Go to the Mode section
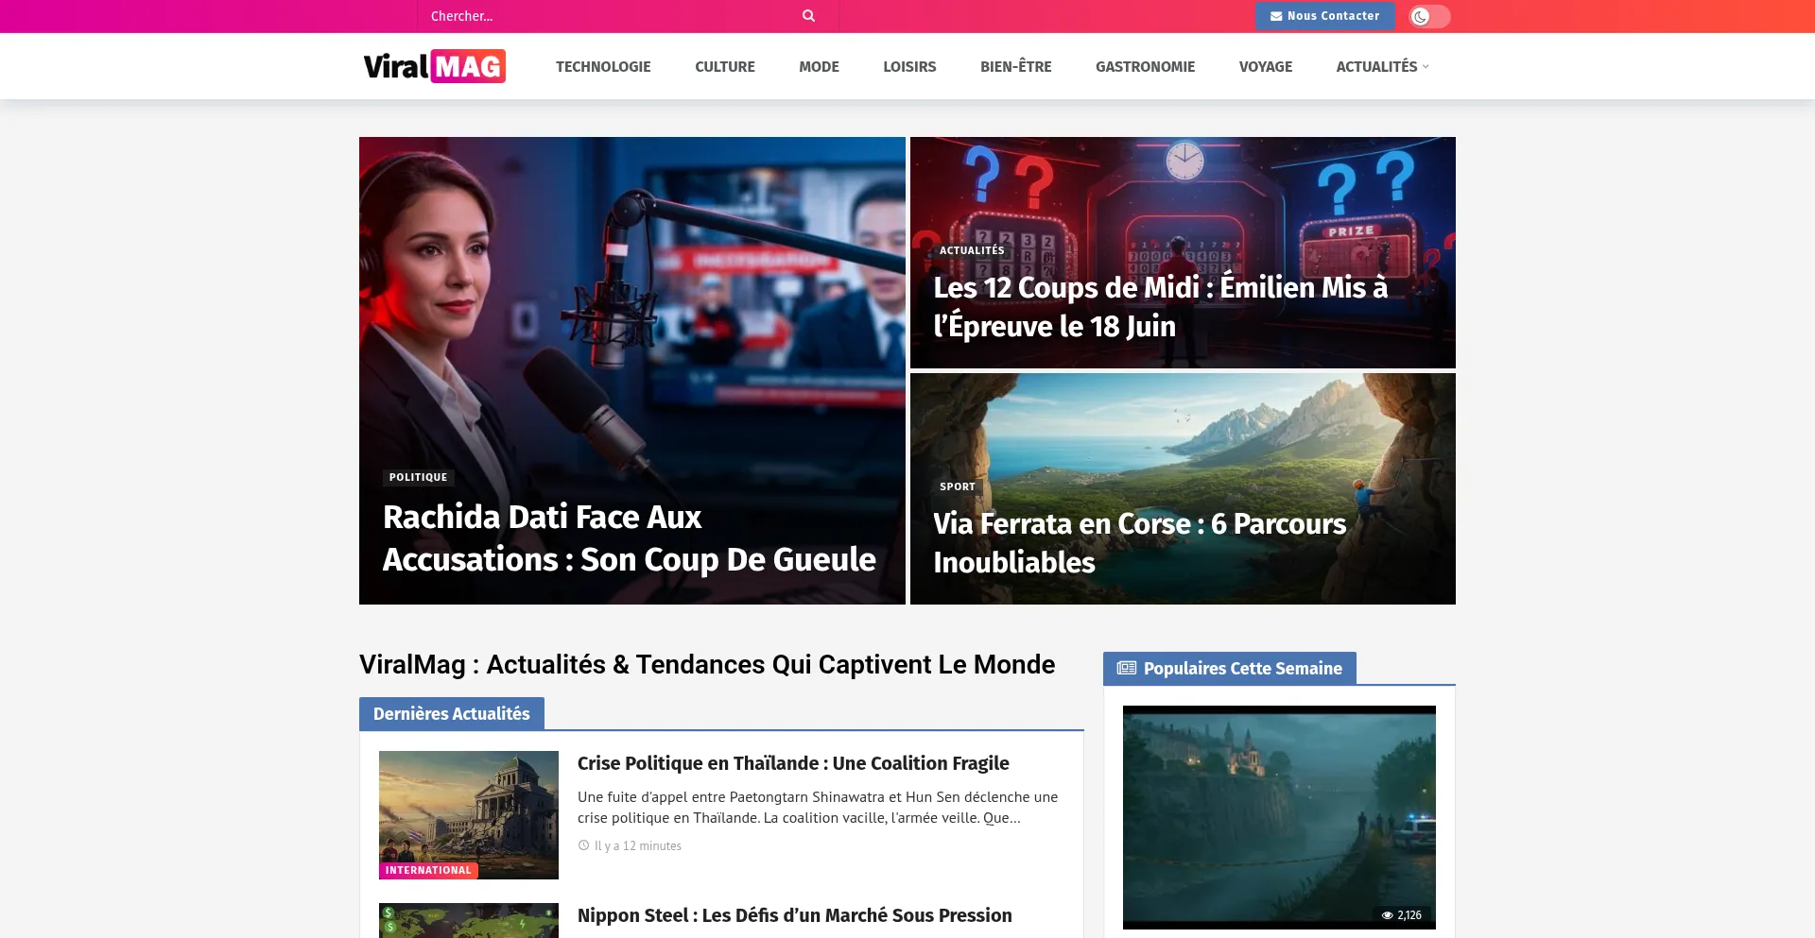1815x938 pixels. point(819,66)
